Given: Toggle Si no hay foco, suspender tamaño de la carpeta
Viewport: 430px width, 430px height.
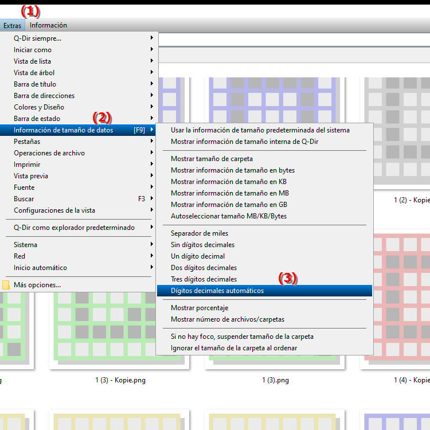Looking at the screenshot, I should click(x=265, y=337).
